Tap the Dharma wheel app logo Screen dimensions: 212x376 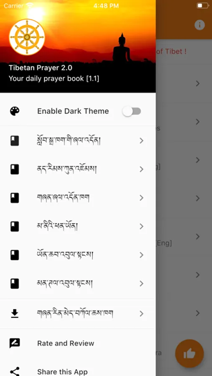tap(27, 37)
